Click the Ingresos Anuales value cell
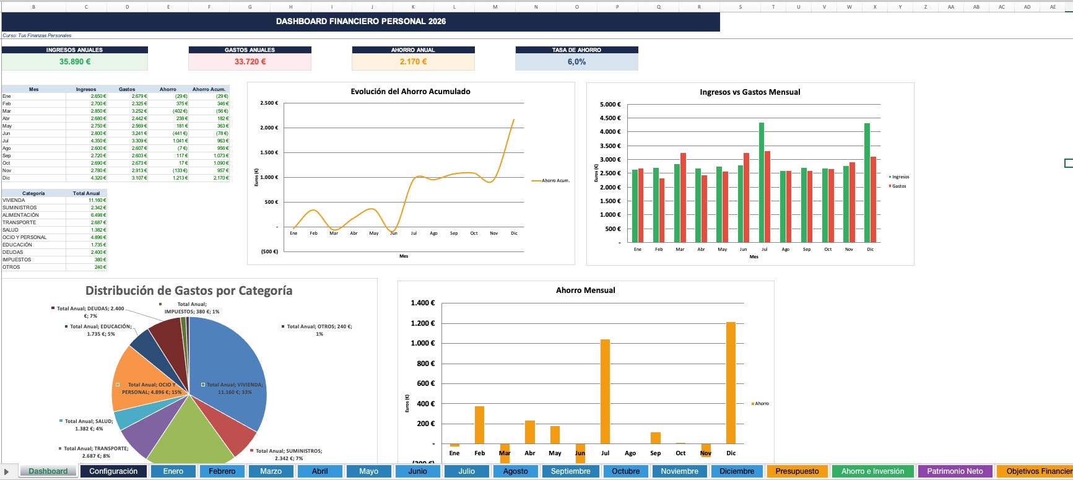 (75, 62)
